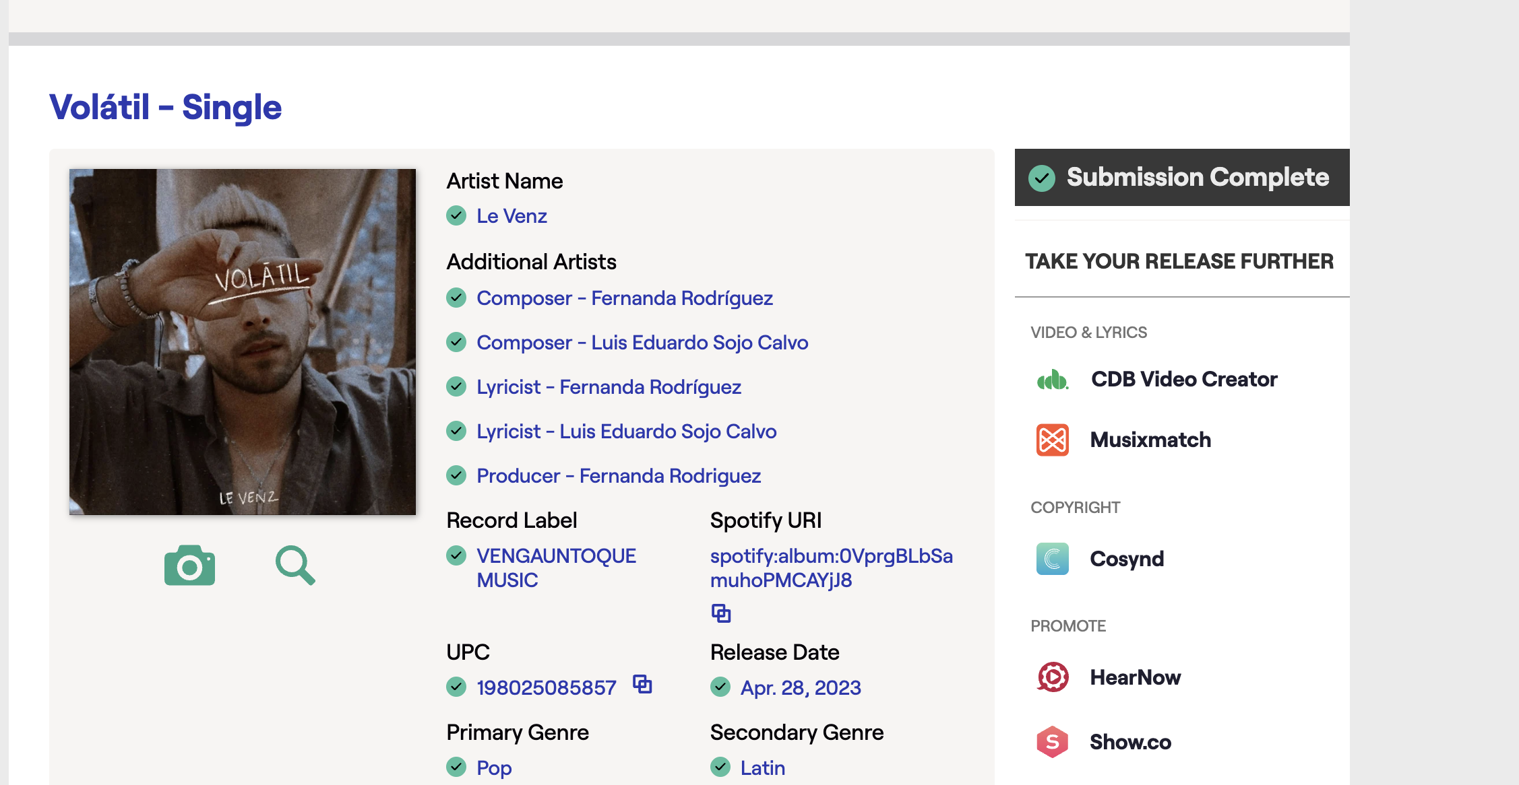Viewport: 1519px width, 785px height.
Task: Click the Show.co logo icon
Action: pos(1053,742)
